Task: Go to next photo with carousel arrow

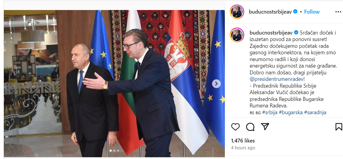Action: pos(216,84)
